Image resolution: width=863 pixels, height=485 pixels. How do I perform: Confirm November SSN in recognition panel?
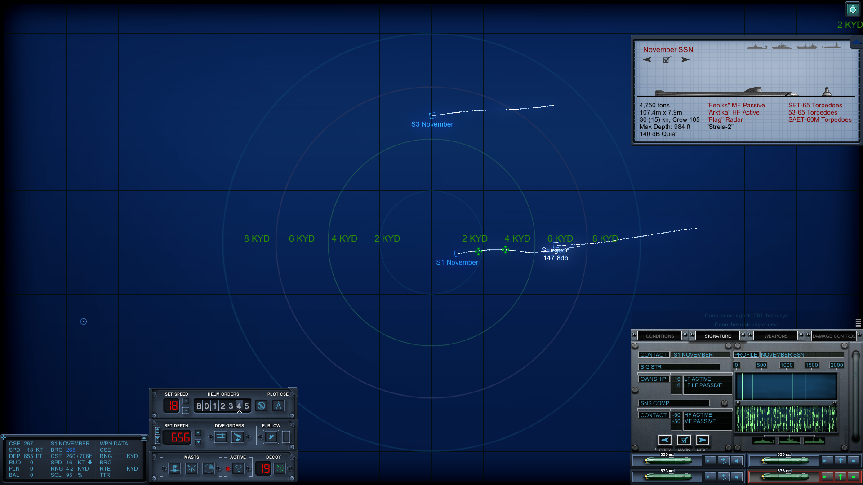tap(667, 60)
